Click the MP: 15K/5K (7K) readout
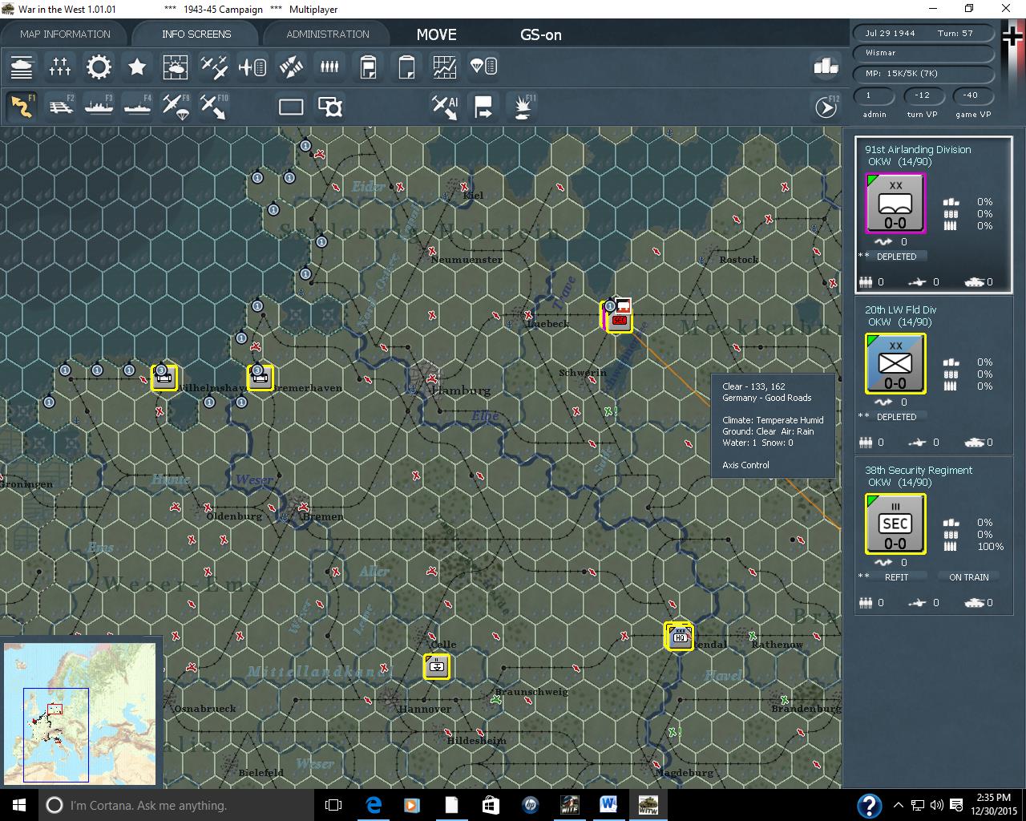Image resolution: width=1026 pixels, height=821 pixels. click(x=923, y=74)
